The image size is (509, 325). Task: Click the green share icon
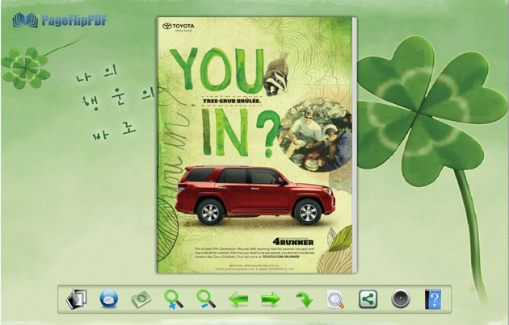[368, 299]
